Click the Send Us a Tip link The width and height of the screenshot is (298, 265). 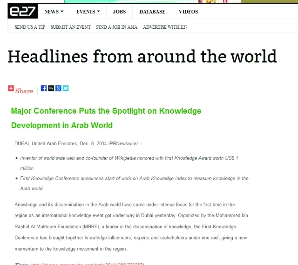point(30,27)
